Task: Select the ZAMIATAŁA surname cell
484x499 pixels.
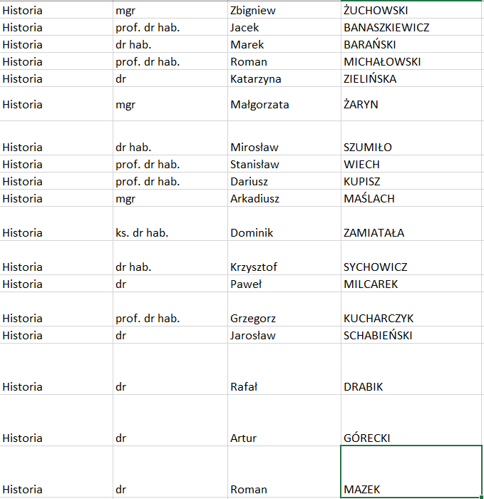Action: (374, 233)
